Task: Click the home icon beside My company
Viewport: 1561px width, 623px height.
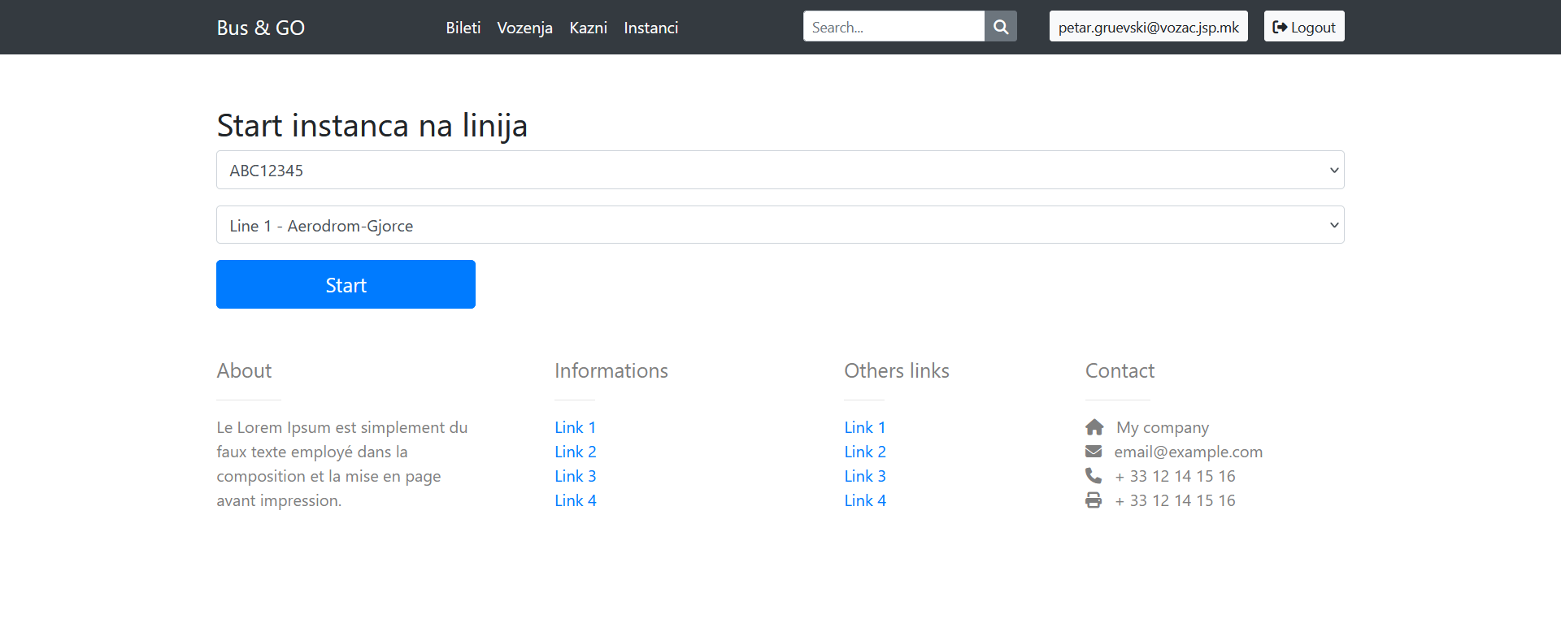Action: (x=1094, y=427)
